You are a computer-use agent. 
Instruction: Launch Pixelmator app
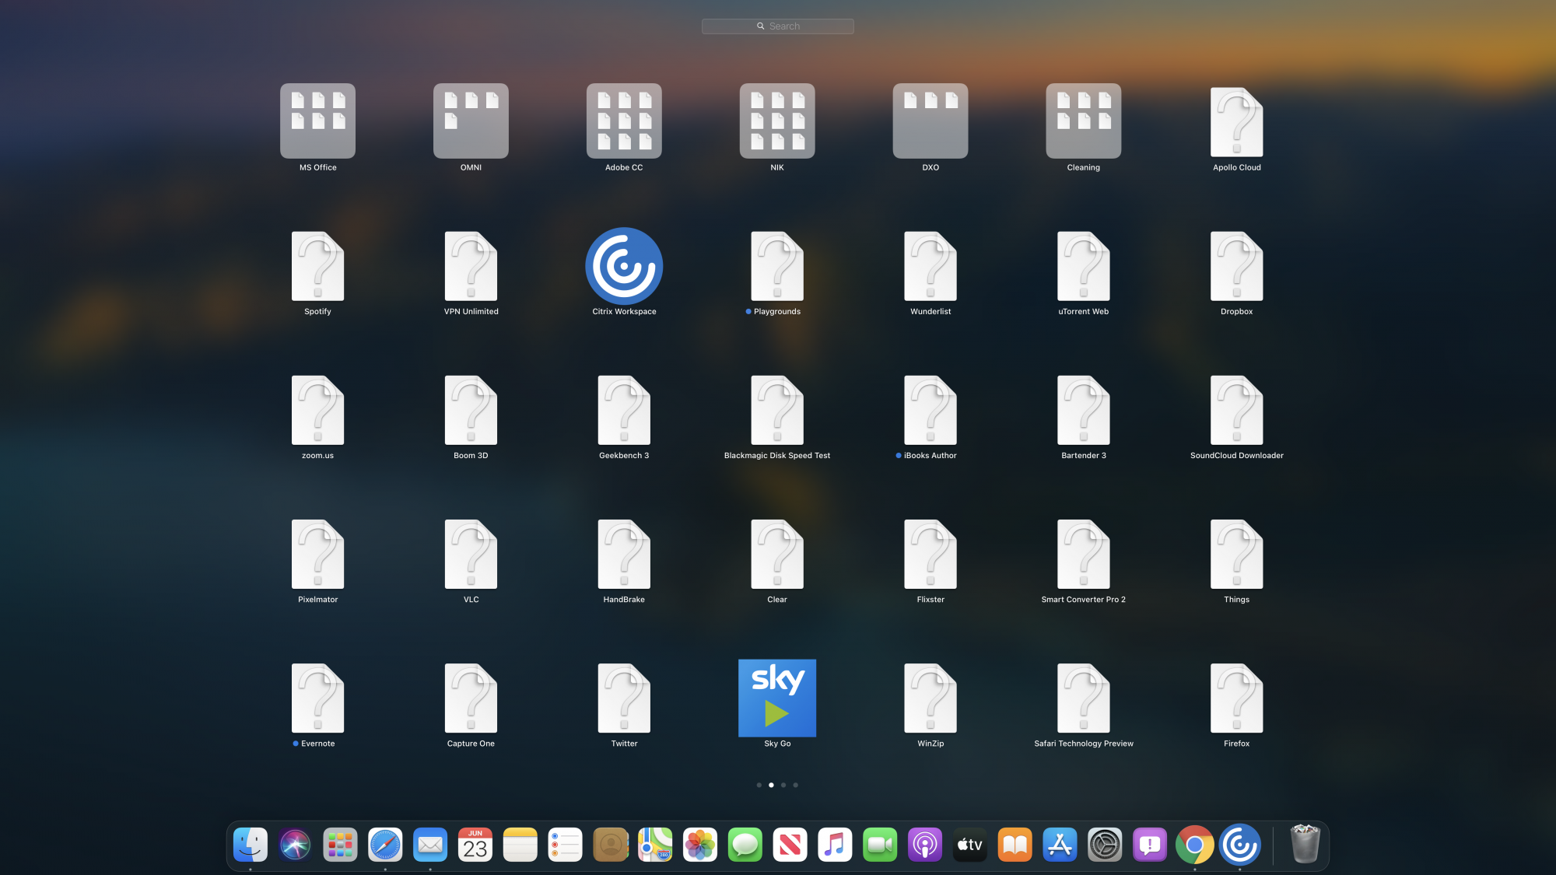[317, 554]
